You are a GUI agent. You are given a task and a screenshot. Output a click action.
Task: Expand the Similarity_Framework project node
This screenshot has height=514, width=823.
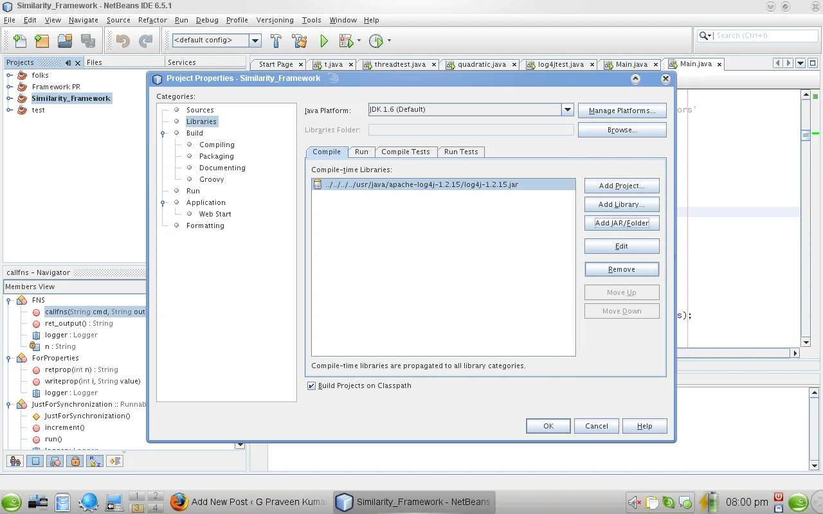click(x=10, y=98)
